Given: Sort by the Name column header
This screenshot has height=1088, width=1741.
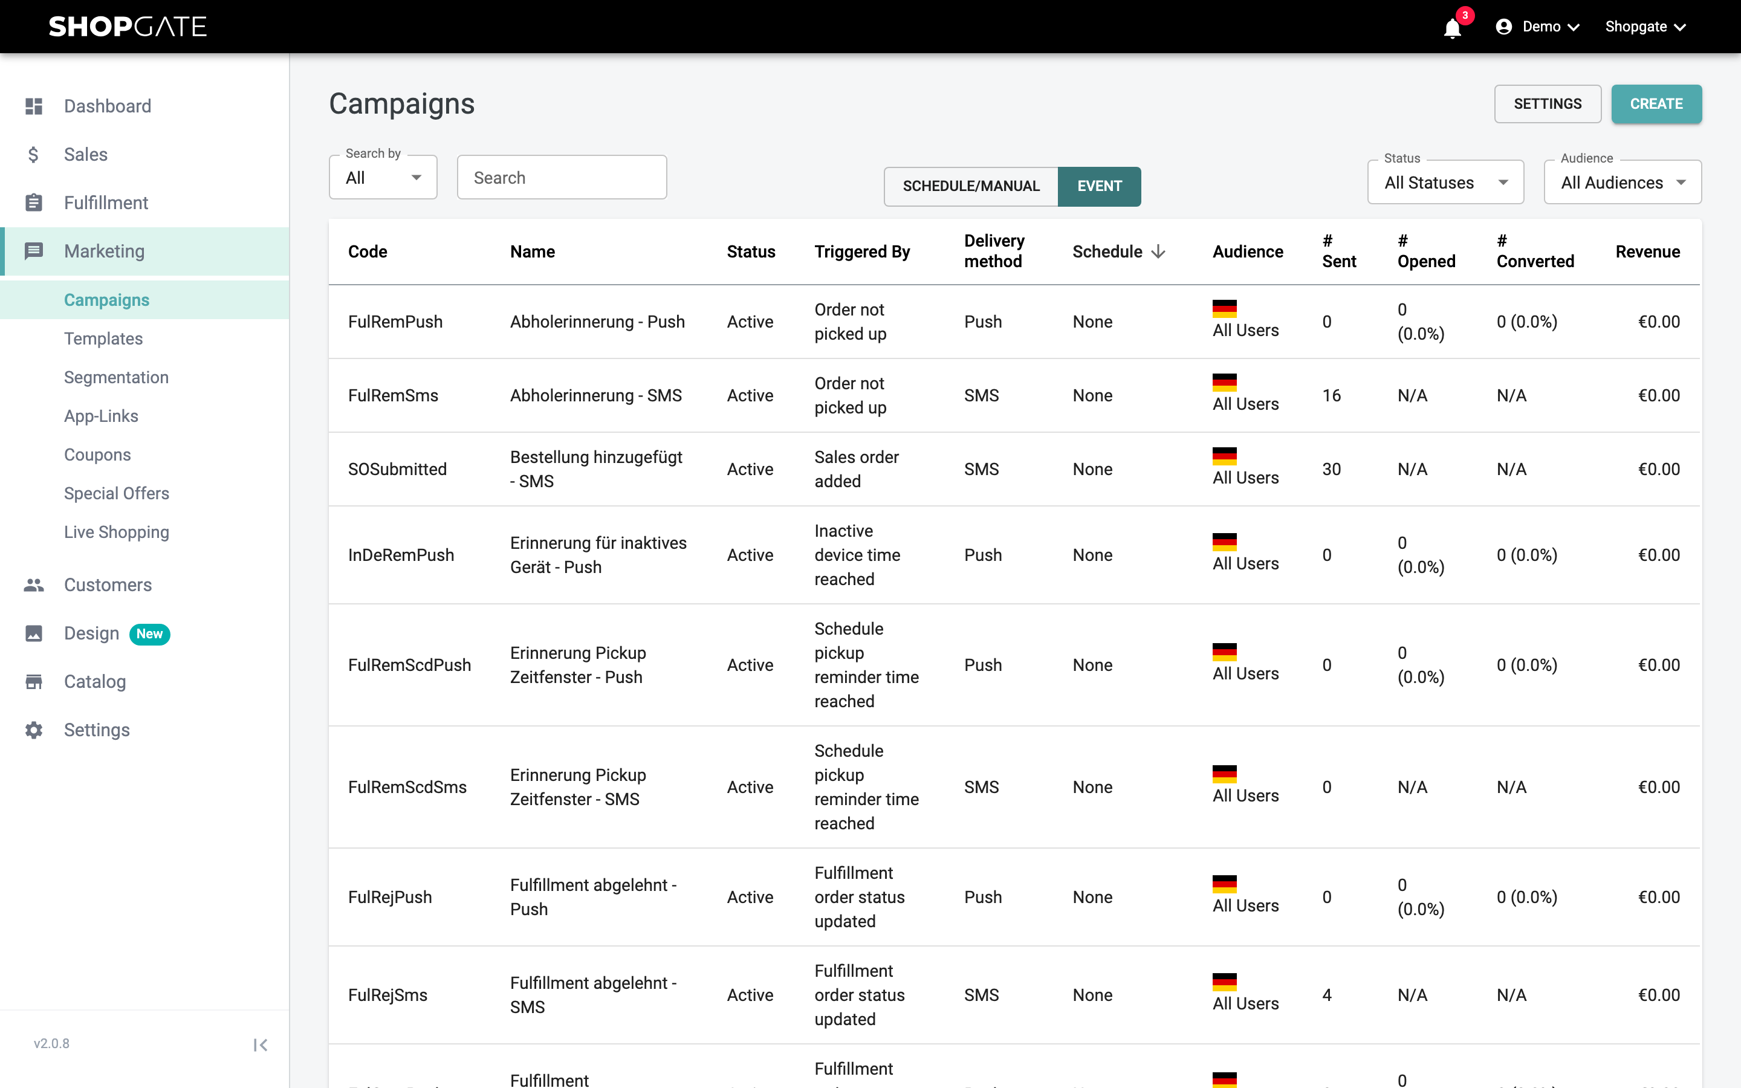Looking at the screenshot, I should coord(533,251).
